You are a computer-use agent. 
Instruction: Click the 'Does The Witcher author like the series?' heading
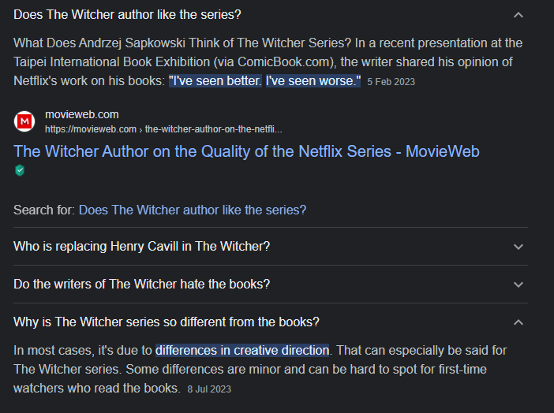tap(127, 14)
